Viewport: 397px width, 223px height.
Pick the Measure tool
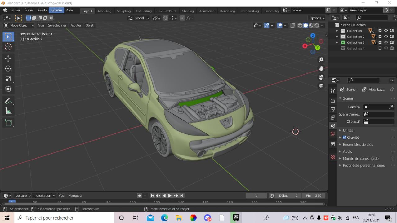[8, 111]
